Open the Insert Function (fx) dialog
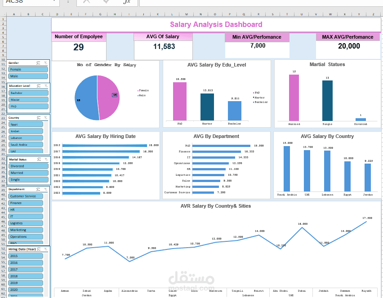Screen dimensions: 383x298 [127, 1]
